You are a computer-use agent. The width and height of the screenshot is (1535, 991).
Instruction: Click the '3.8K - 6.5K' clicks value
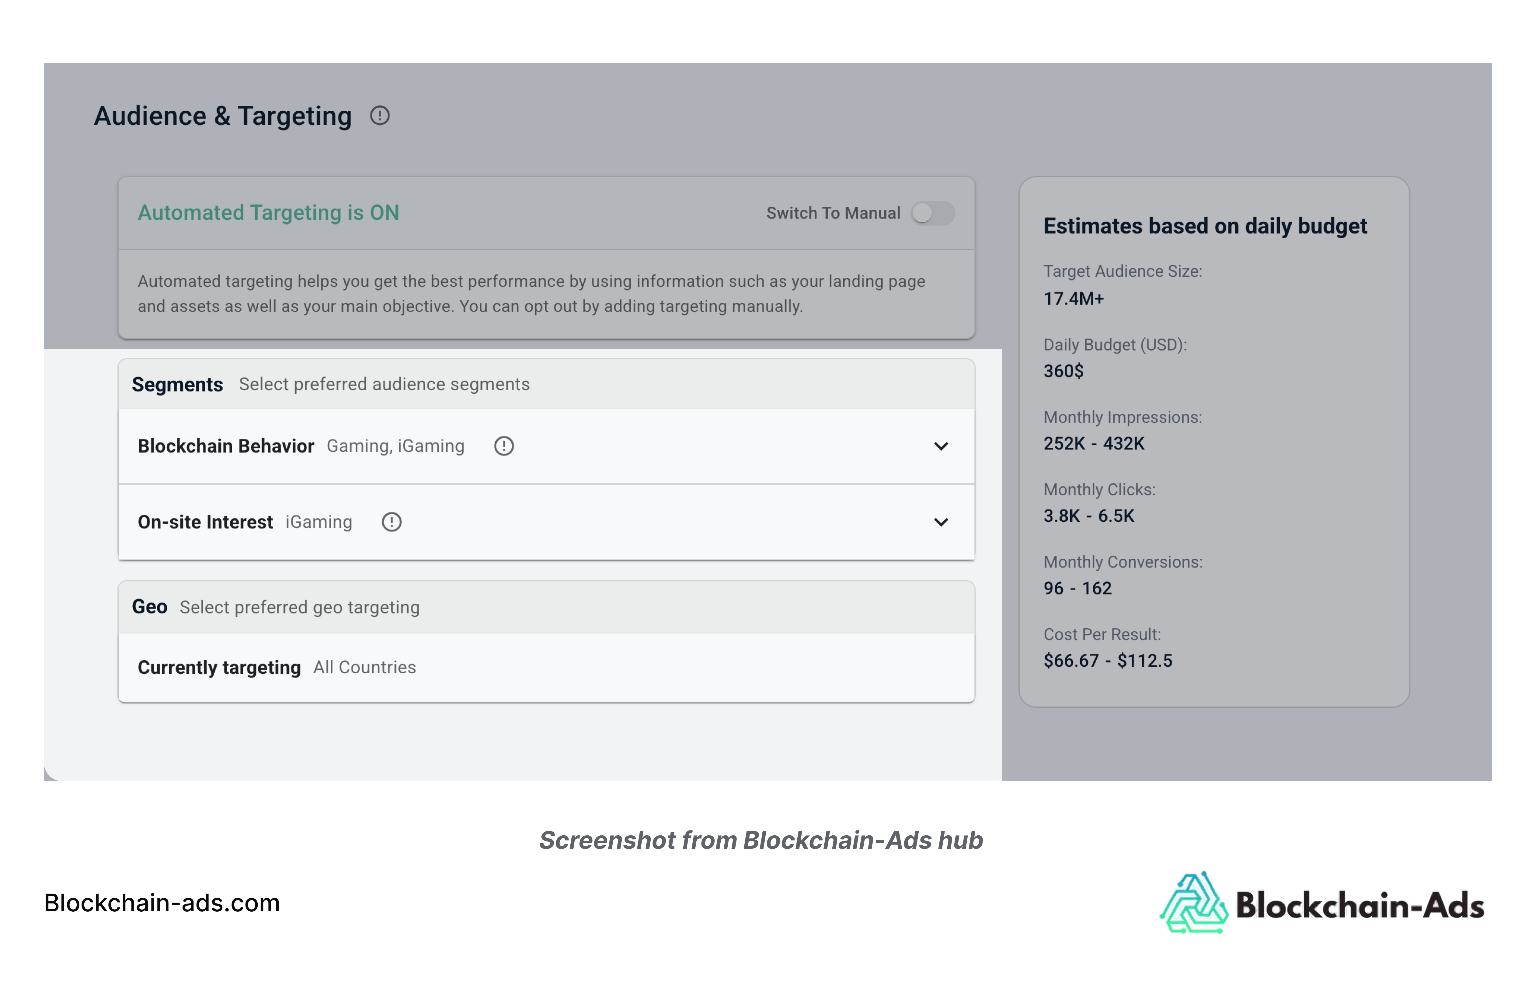1089,516
